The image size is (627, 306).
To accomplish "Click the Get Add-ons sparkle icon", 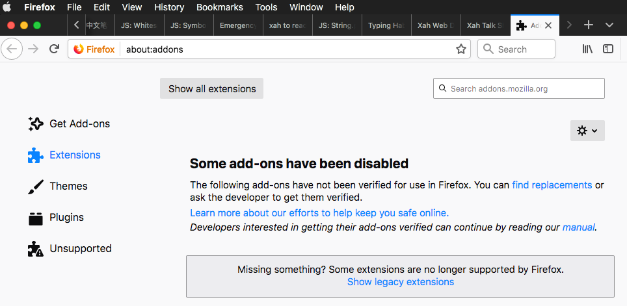I will pos(36,124).
